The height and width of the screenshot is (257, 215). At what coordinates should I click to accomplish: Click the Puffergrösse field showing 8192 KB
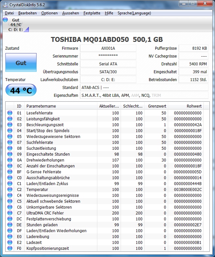pos(193,48)
